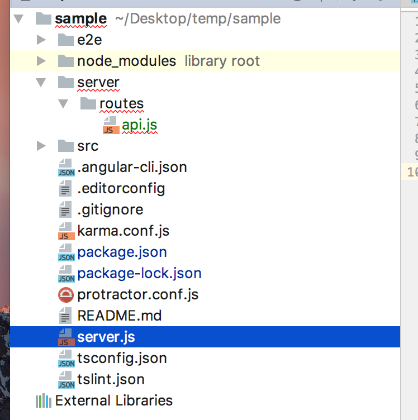Select the node_modules folder name
418x420 pixels.
pyautogui.click(x=126, y=61)
